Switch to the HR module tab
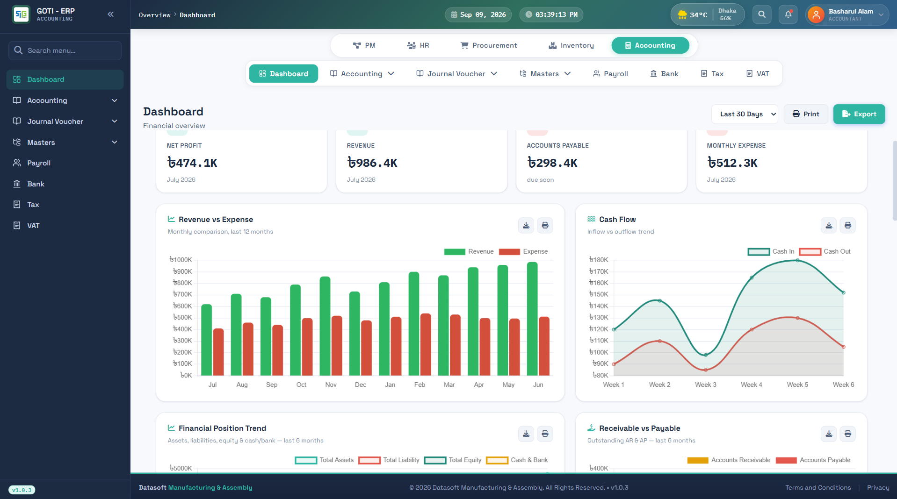Image resolution: width=897 pixels, height=499 pixels. pos(418,45)
